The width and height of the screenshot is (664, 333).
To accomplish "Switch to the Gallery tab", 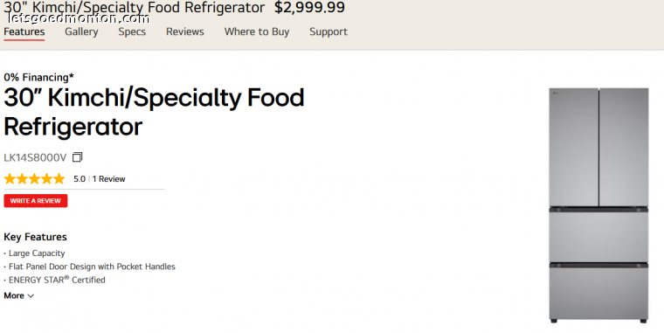I will click(81, 31).
